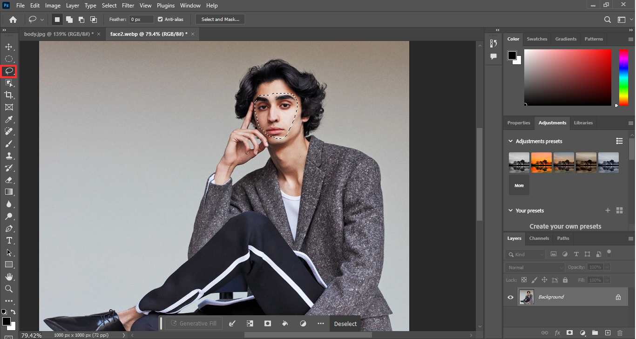Select the Zoom tool
The height and width of the screenshot is (339, 636).
click(x=9, y=289)
